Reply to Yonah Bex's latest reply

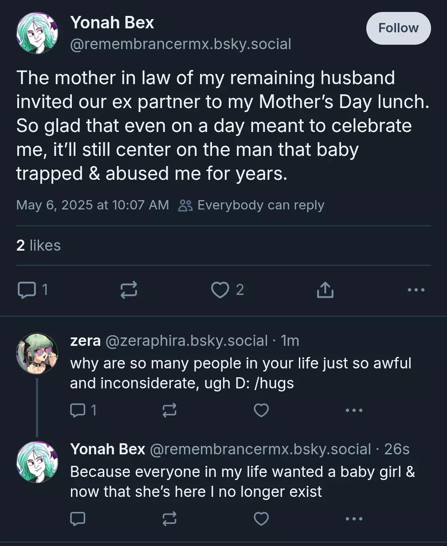(x=78, y=519)
